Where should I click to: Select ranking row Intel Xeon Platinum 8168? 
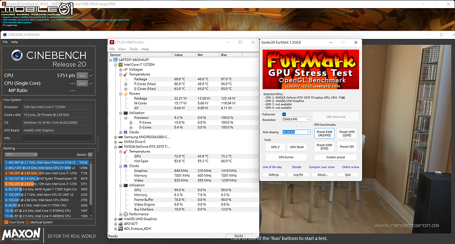point(46,163)
